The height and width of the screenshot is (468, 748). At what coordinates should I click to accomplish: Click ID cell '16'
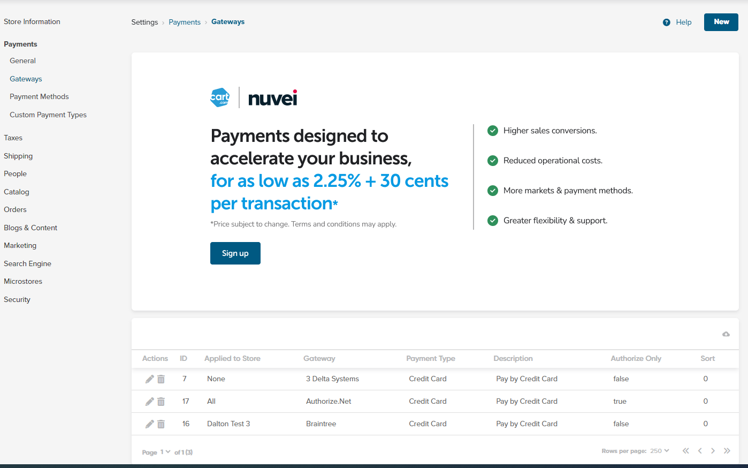(186, 424)
